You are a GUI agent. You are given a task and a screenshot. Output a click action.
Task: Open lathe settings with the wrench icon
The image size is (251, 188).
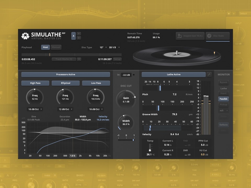209,74
